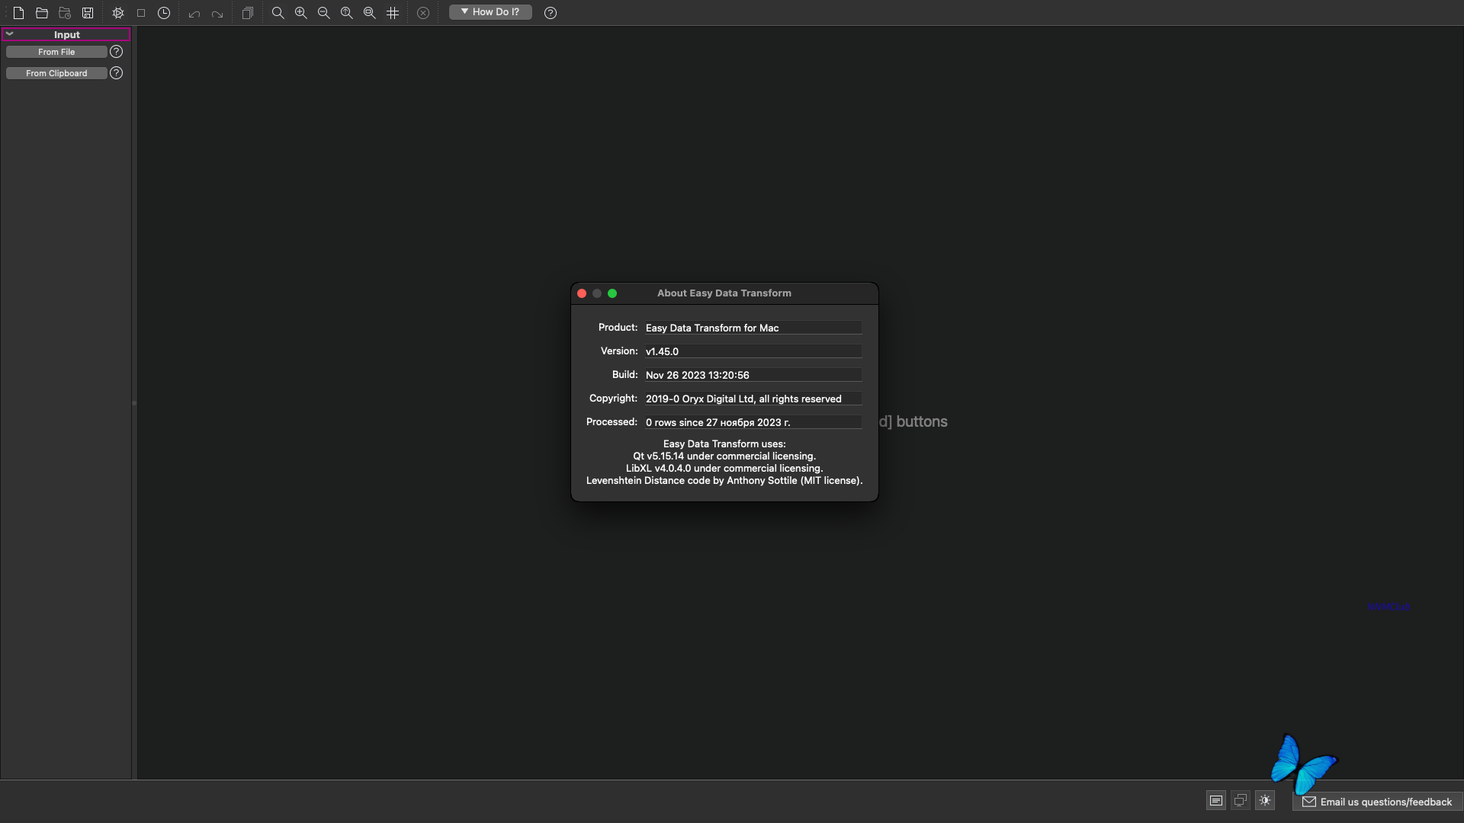
Task: Open a file via folder icon
Action: [x=42, y=13]
